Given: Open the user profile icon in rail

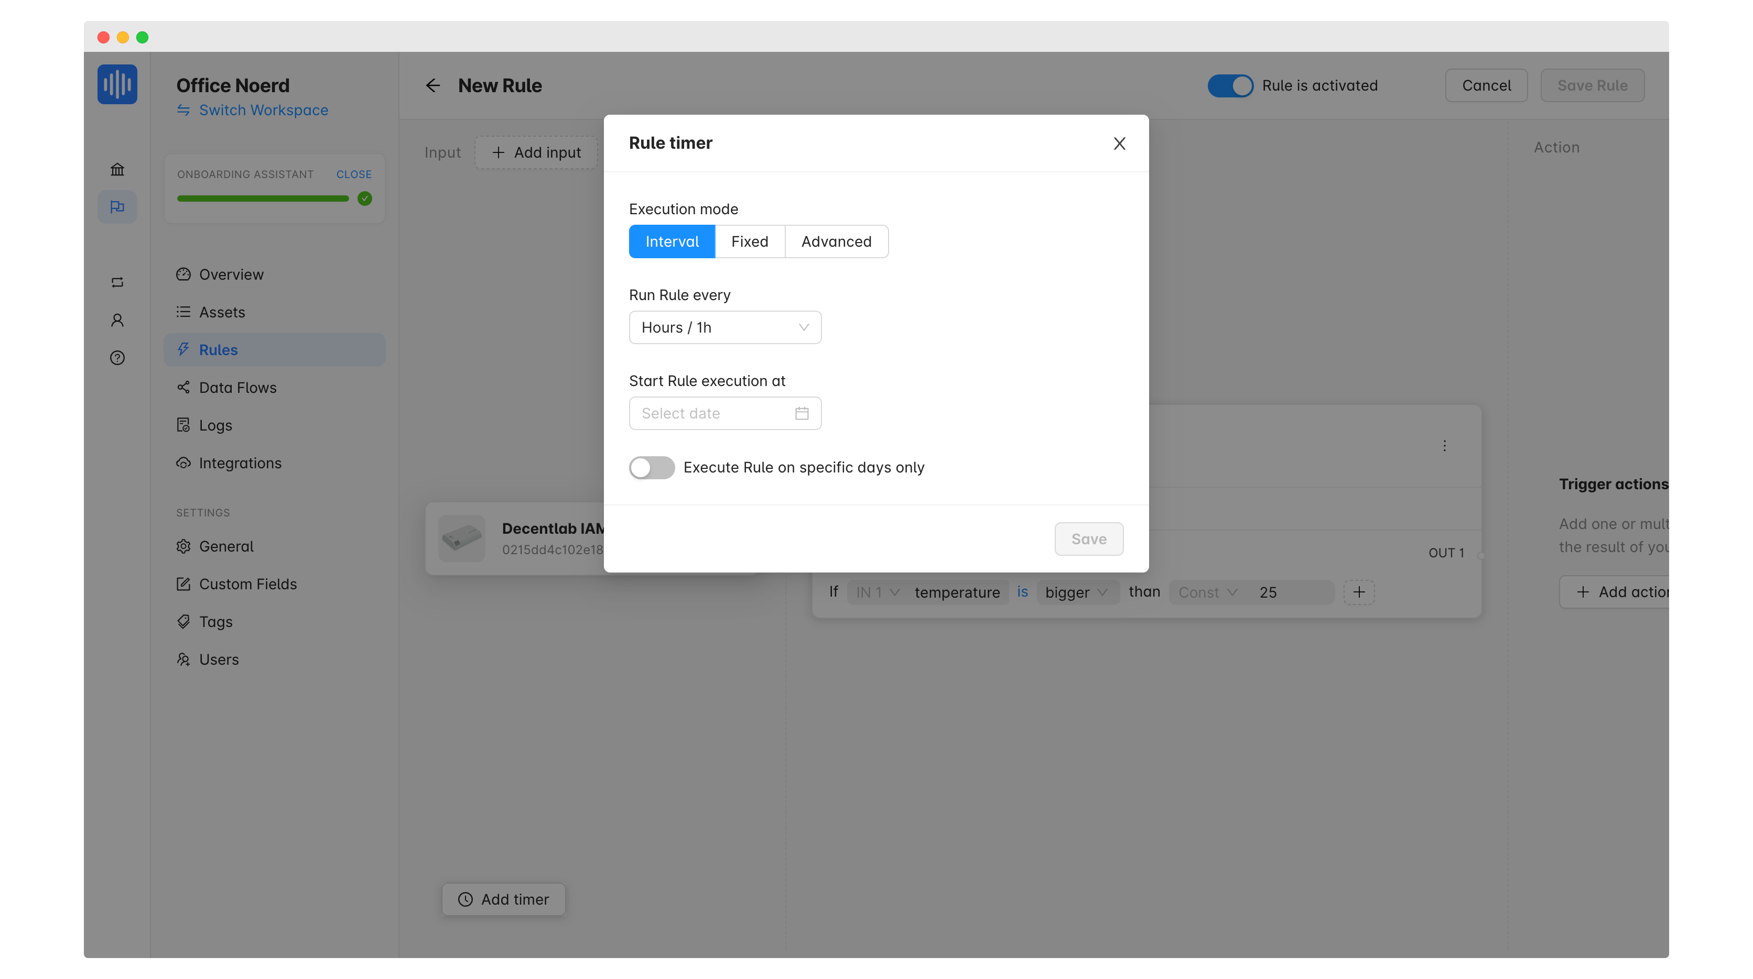Looking at the screenshot, I should pyautogui.click(x=117, y=320).
